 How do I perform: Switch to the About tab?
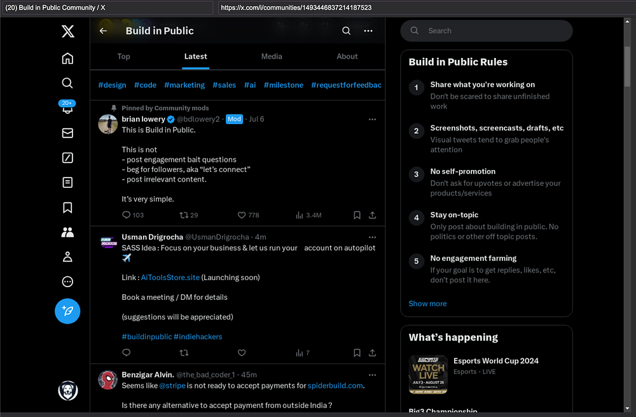(x=347, y=57)
